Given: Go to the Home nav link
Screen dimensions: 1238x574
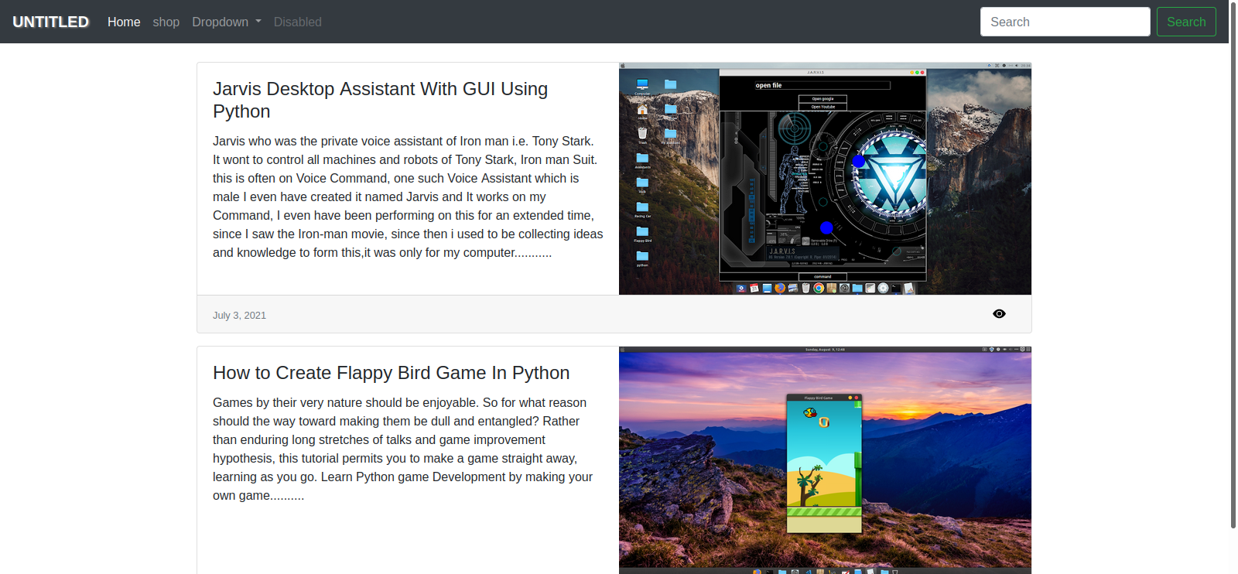Looking at the screenshot, I should tap(124, 22).
